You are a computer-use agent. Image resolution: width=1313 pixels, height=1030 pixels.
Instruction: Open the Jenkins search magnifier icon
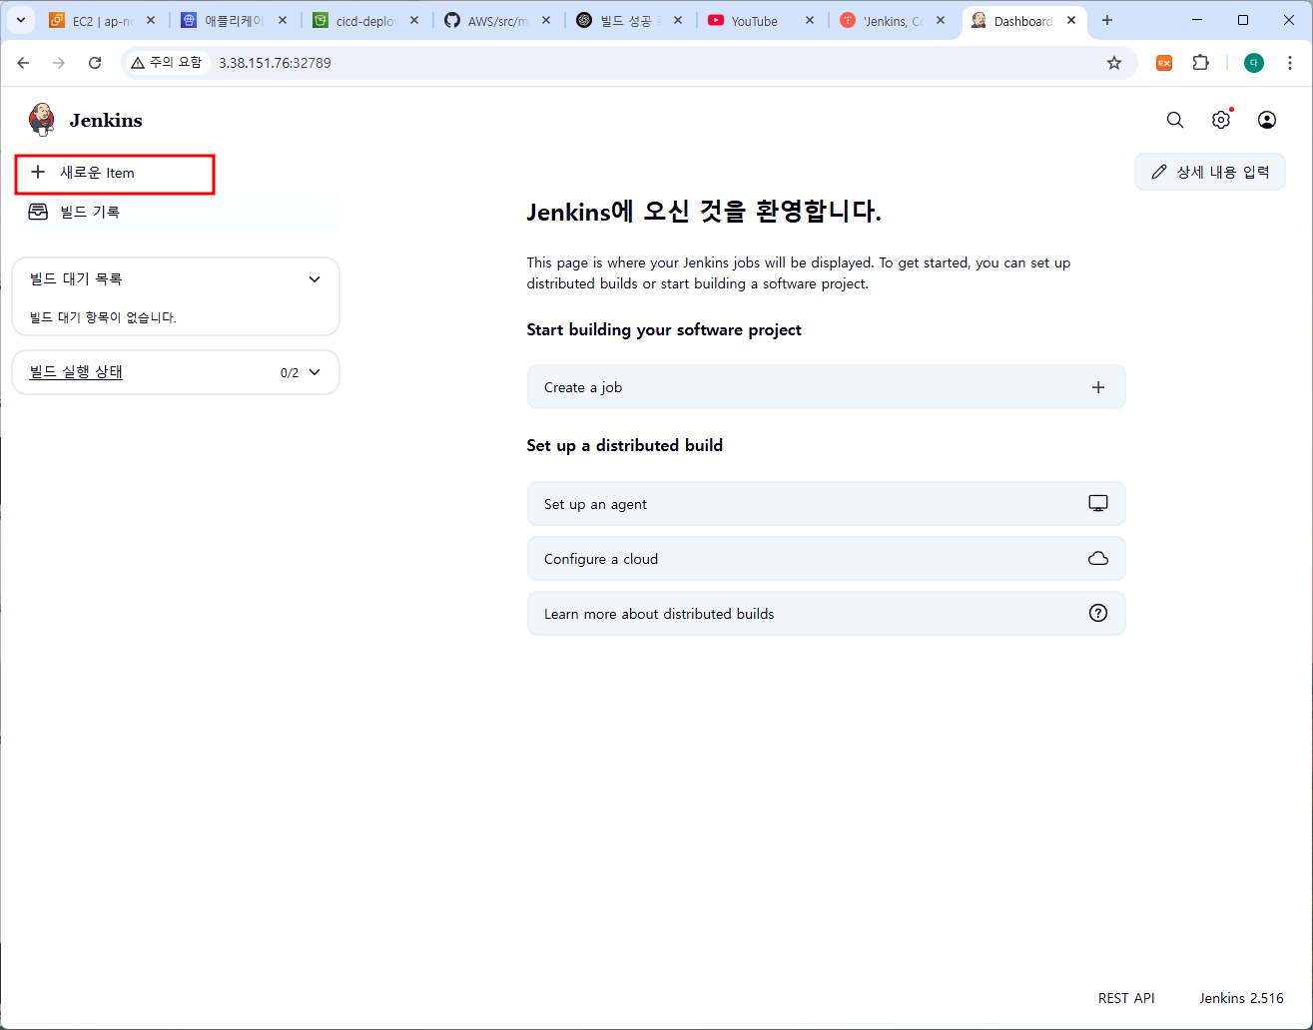tap(1175, 120)
